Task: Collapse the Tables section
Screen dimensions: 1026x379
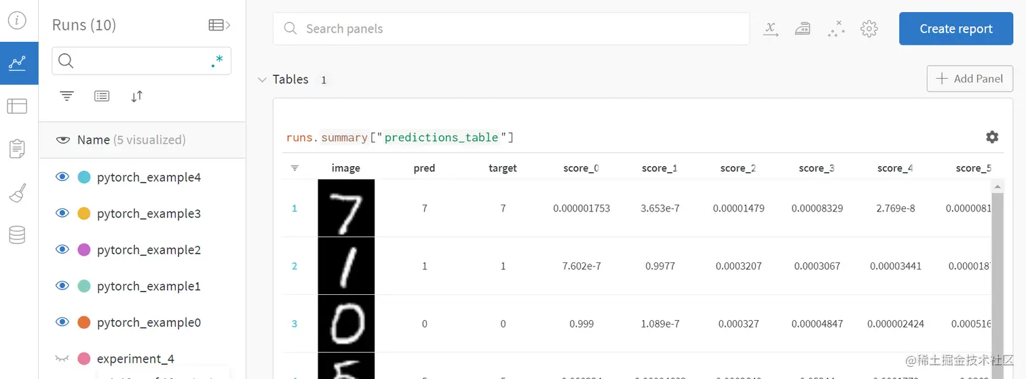Action: (262, 79)
